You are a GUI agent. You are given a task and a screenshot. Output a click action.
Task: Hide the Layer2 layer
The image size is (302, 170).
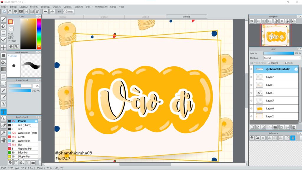point(251,116)
